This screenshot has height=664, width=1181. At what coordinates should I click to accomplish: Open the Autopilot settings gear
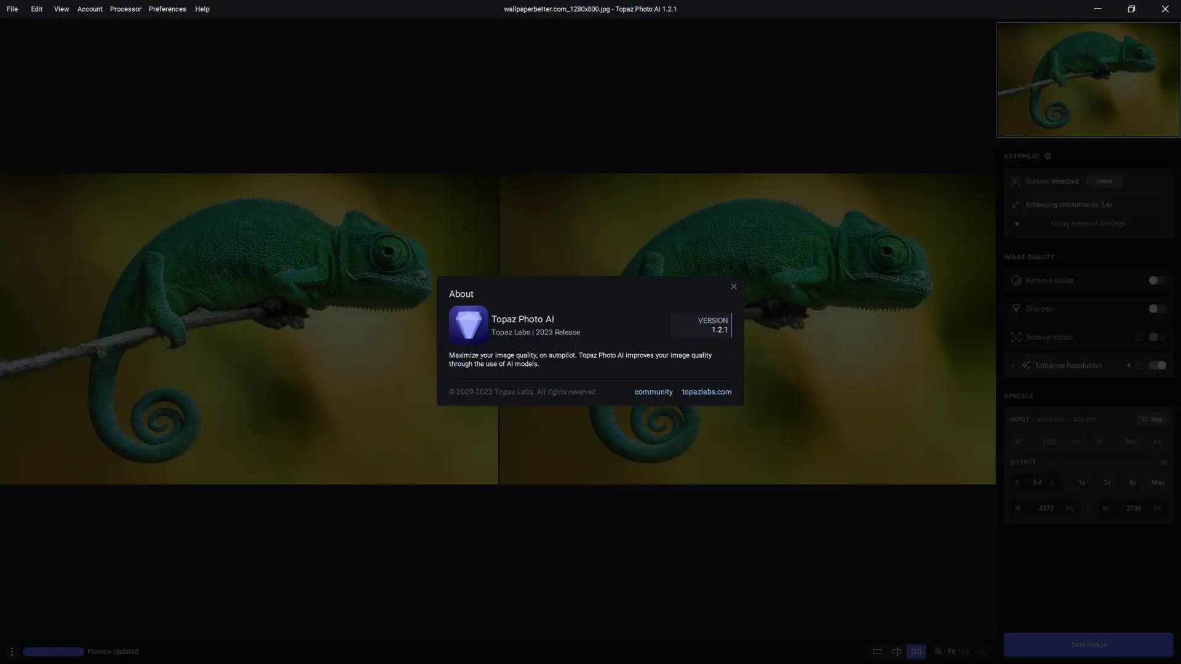click(1048, 156)
